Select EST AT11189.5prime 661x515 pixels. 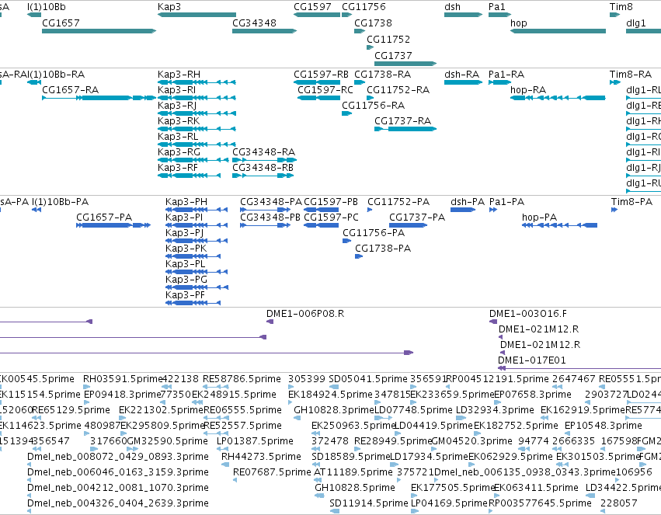click(x=353, y=472)
